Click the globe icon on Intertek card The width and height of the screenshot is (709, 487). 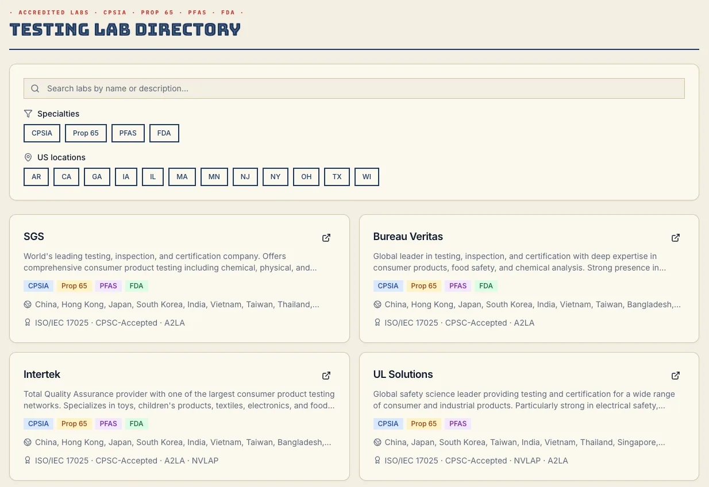tap(28, 442)
